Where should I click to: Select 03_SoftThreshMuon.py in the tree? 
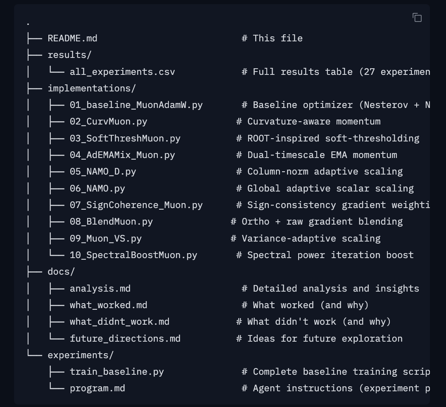(125, 139)
